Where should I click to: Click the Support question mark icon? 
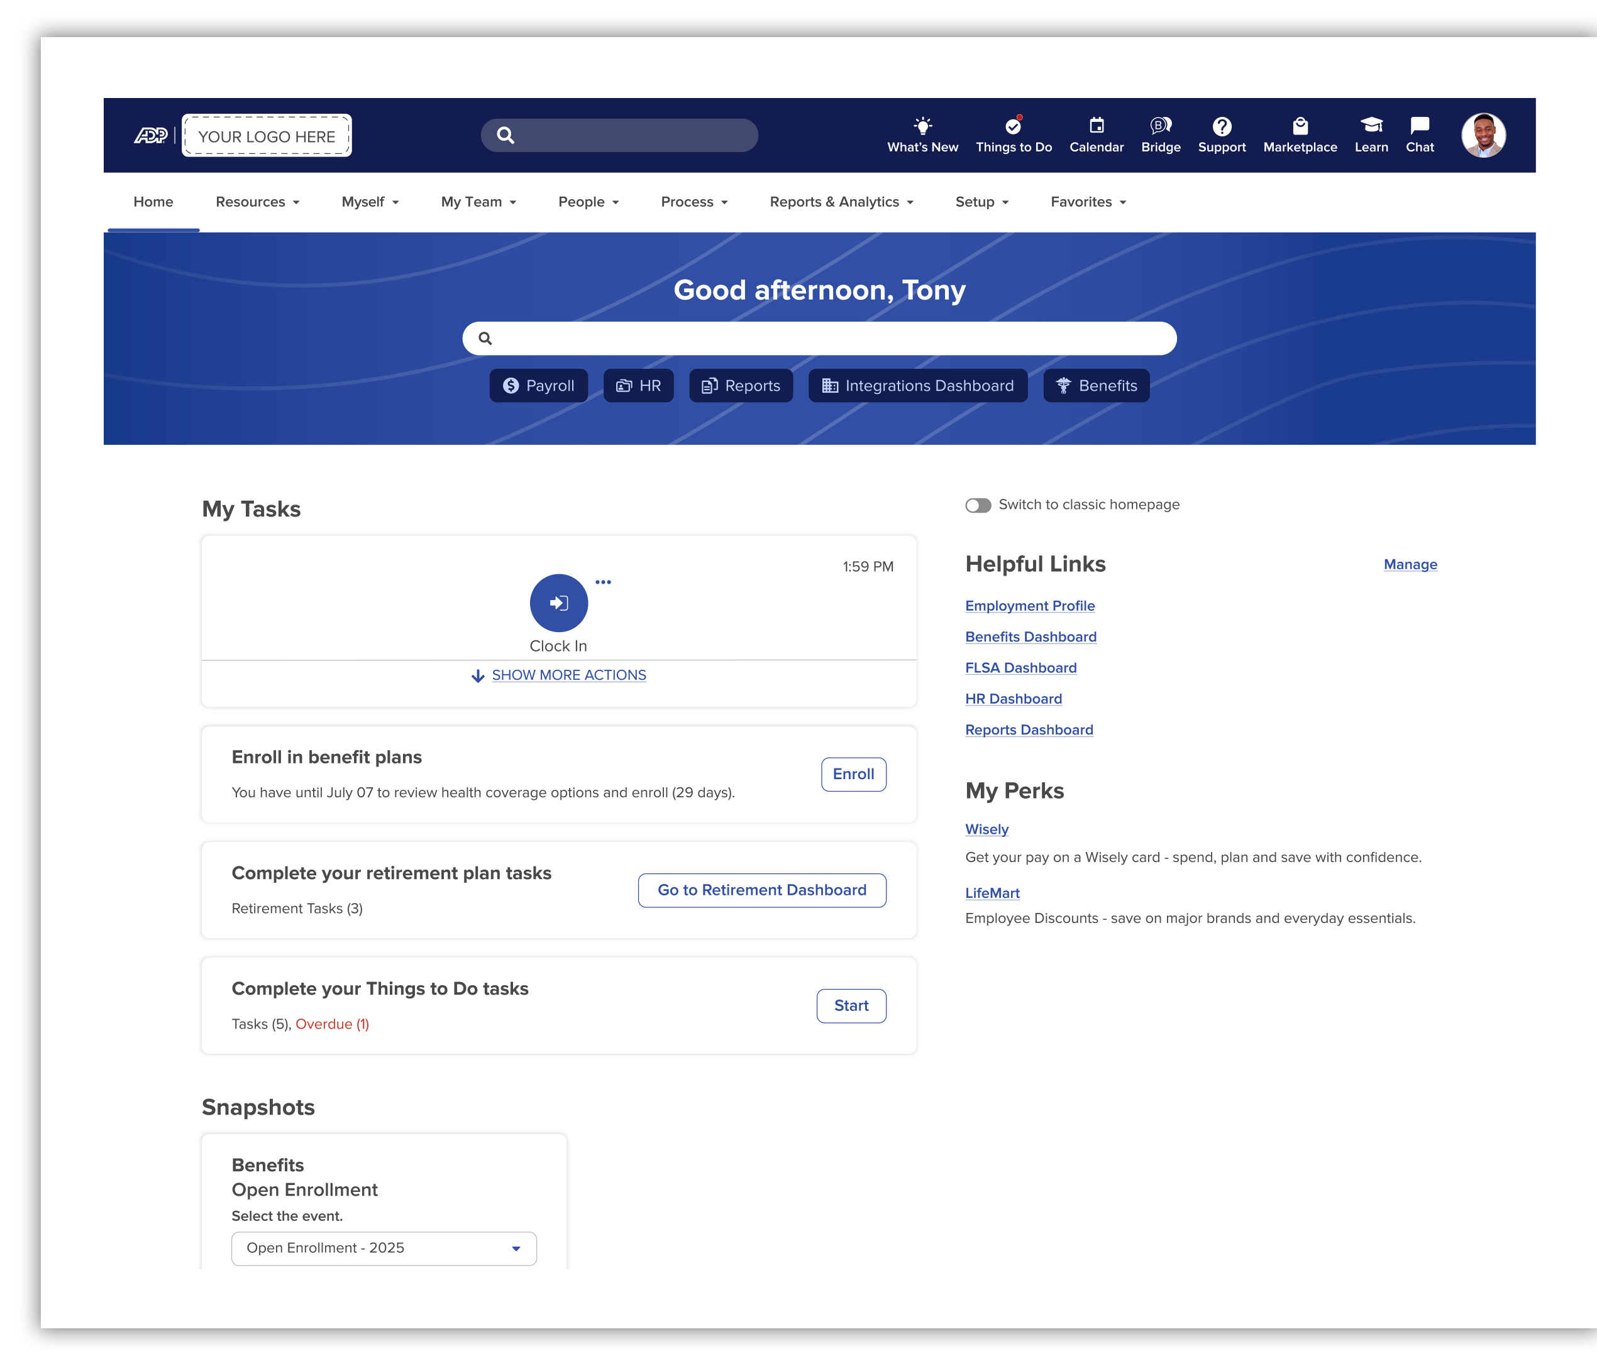click(x=1222, y=126)
